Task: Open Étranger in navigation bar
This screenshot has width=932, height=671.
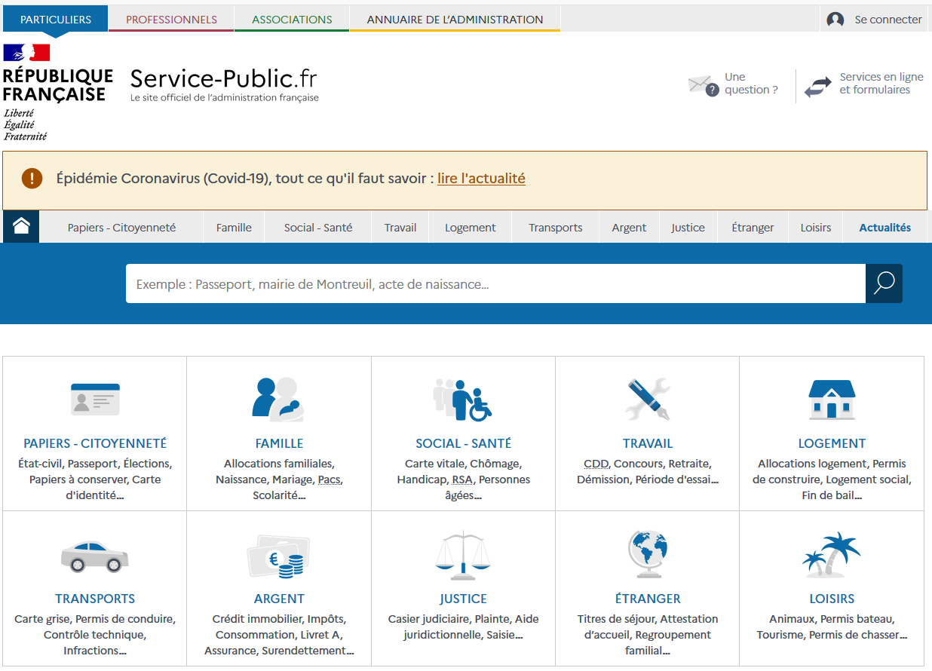Action: pos(753,227)
